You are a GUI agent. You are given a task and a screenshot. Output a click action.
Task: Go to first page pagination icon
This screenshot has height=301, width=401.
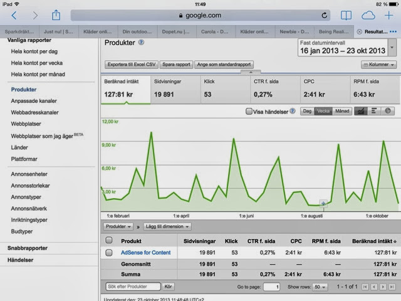pyautogui.click(x=365, y=287)
